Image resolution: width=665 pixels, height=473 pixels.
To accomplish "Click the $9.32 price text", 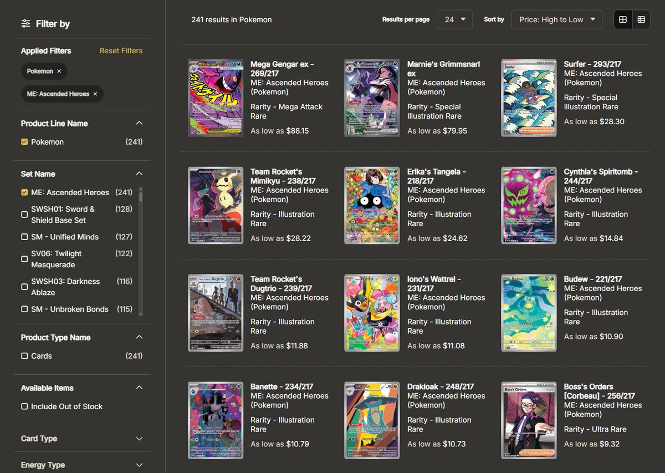I will point(610,444).
